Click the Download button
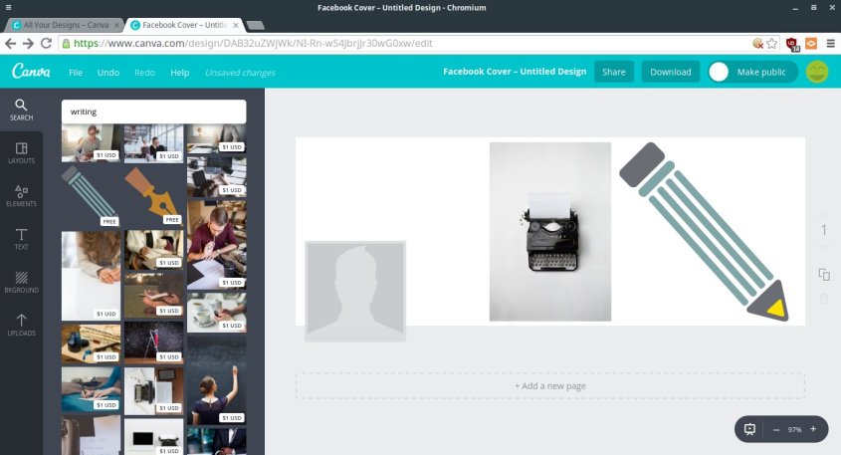The width and height of the screenshot is (841, 455). [670, 72]
